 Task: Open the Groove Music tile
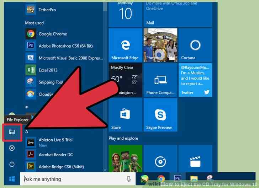[160, 159]
